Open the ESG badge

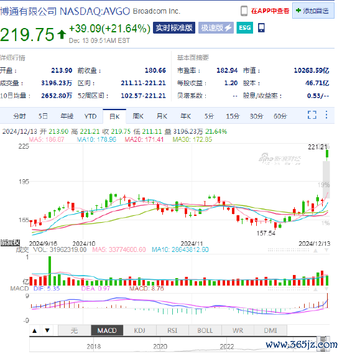245,28
